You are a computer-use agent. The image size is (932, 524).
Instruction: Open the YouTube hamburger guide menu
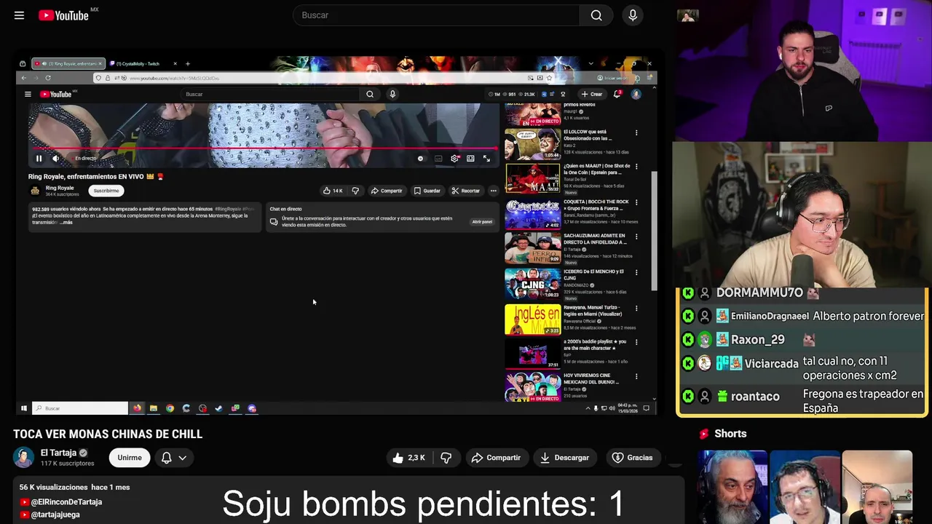tap(19, 15)
